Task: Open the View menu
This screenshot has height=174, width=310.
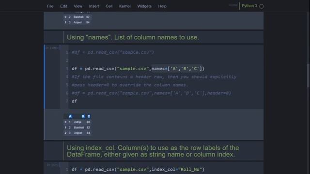Action: coord(78,6)
